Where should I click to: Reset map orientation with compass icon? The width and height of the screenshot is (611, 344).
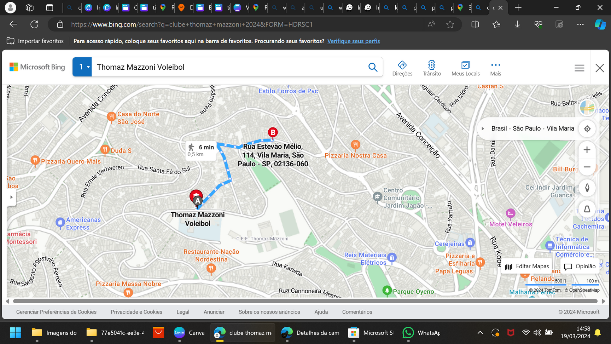coord(587,188)
